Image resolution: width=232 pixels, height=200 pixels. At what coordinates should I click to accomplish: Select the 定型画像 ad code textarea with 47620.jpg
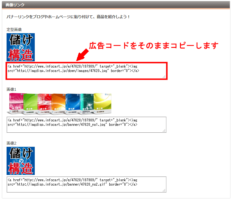(86, 71)
